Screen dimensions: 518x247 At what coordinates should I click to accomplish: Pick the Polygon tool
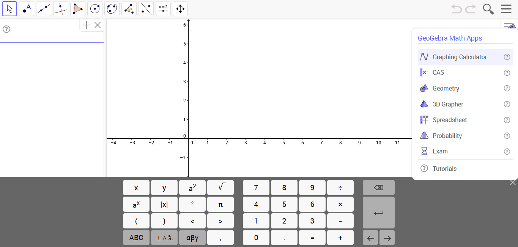pyautogui.click(x=78, y=9)
